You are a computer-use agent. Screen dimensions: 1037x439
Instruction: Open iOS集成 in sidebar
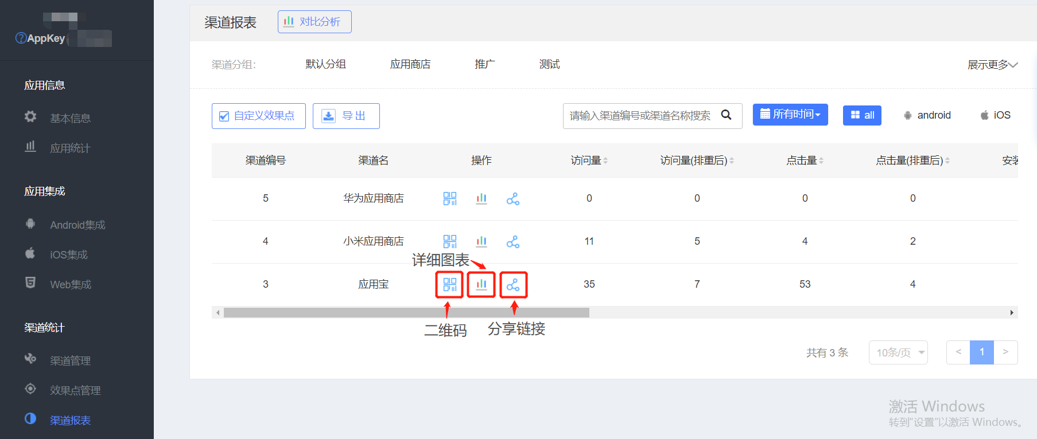pyautogui.click(x=68, y=254)
